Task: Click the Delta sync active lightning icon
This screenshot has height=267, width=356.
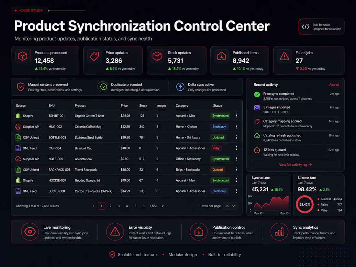Action: (180, 87)
